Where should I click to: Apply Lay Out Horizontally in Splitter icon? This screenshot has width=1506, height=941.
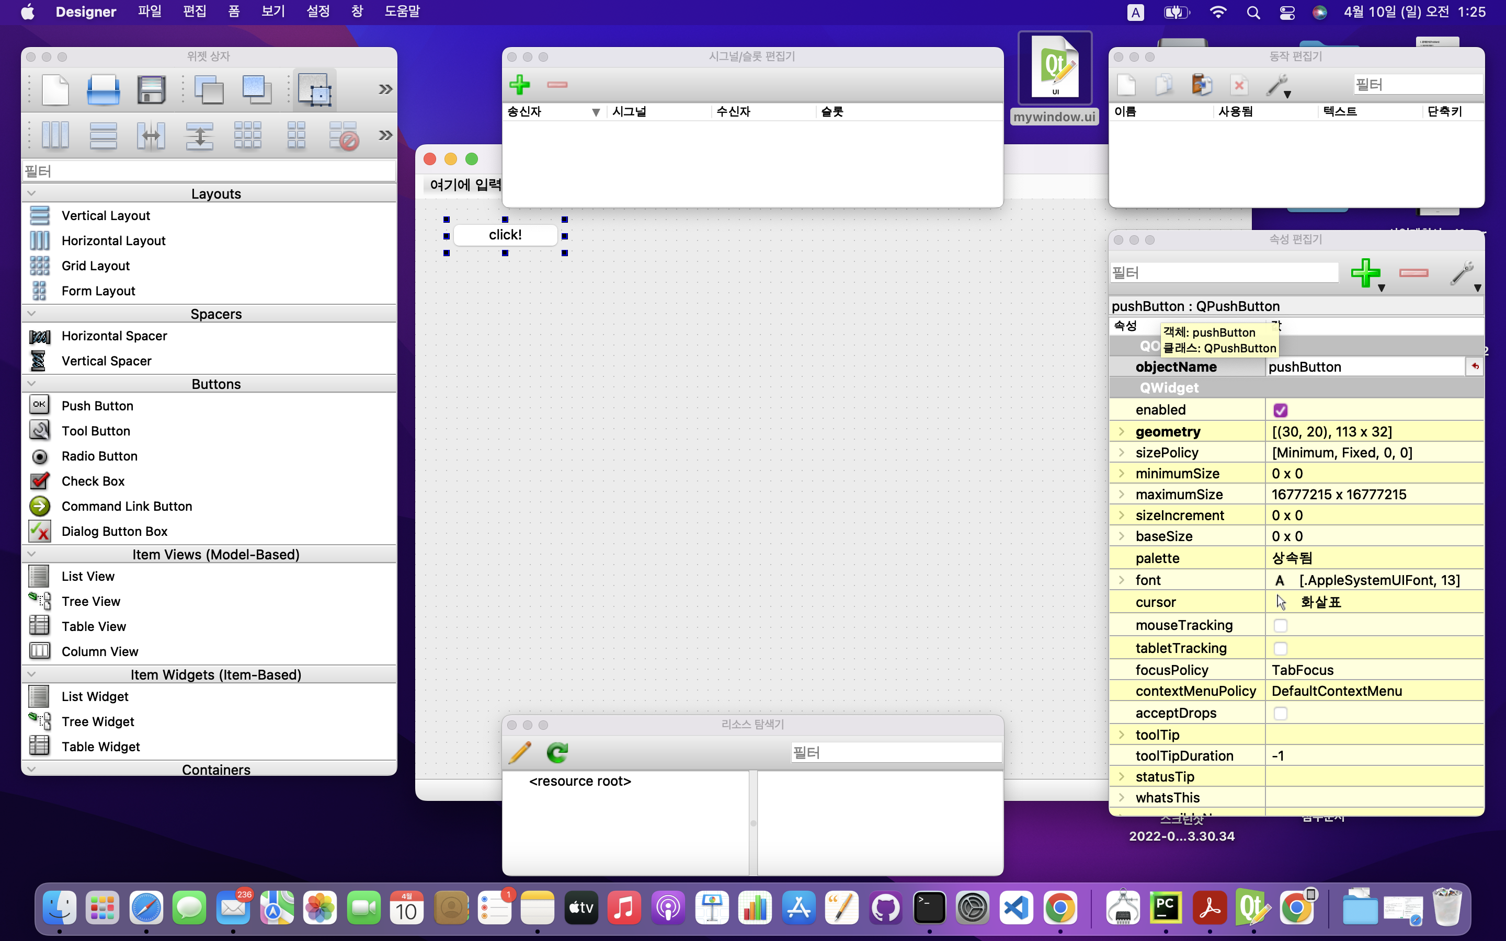click(x=151, y=135)
